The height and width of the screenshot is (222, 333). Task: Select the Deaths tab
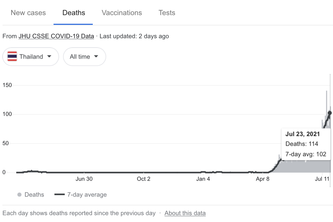click(74, 13)
